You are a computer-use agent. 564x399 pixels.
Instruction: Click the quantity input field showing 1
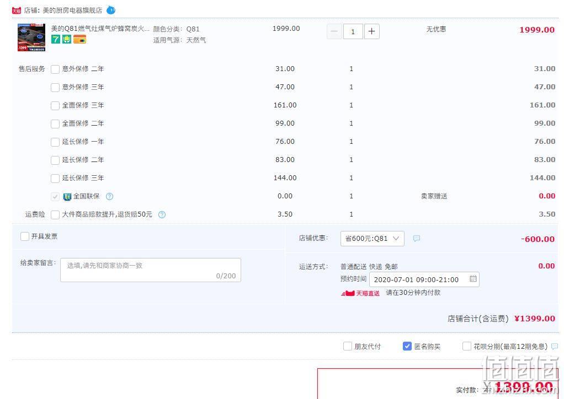[x=353, y=31]
